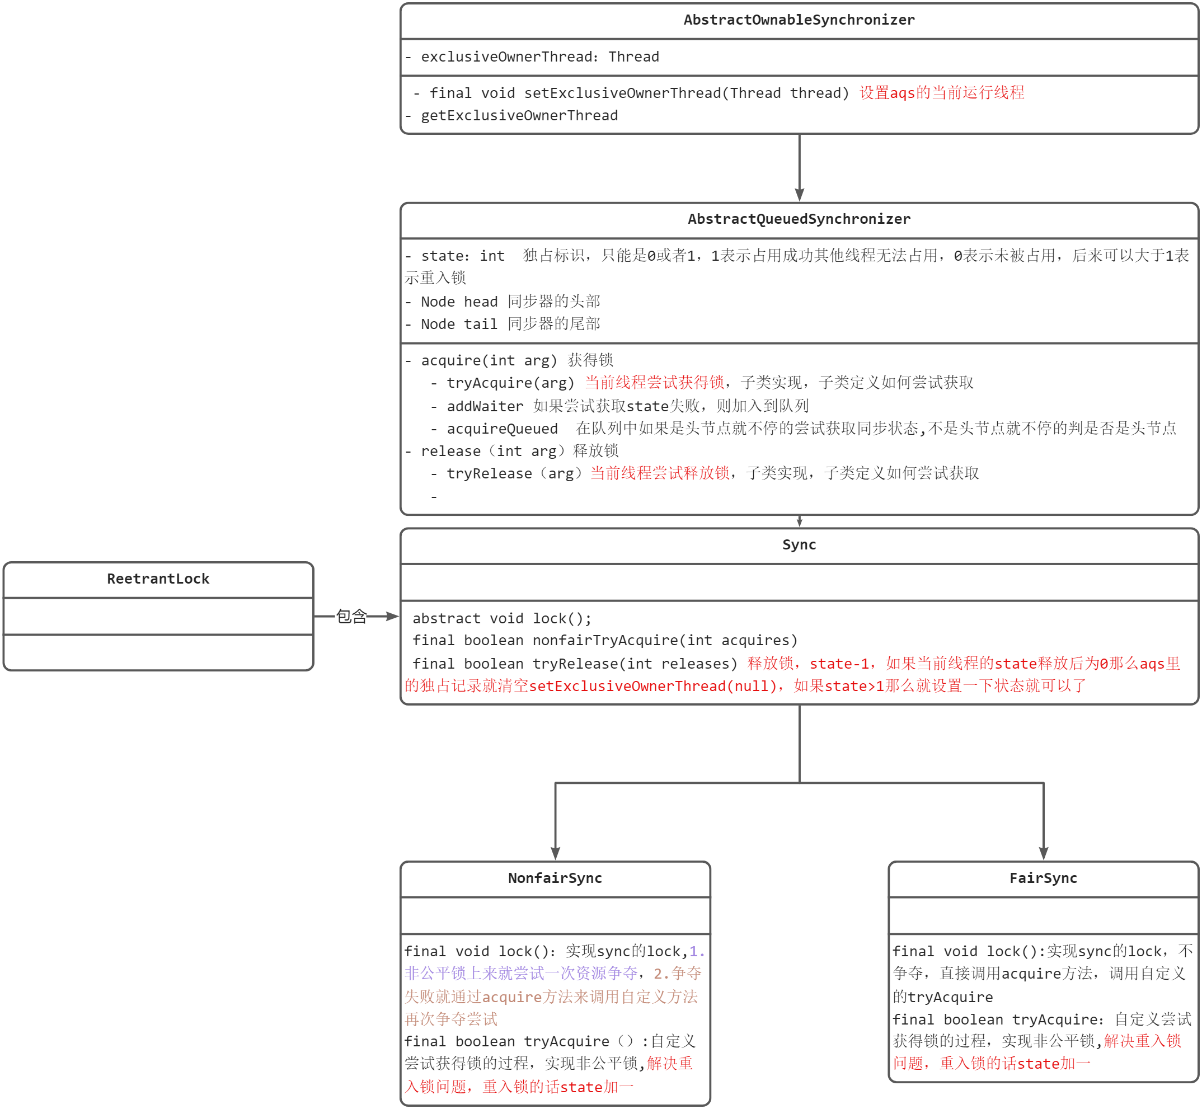Select the ReetrantLock class header
Viewport: 1202px width, 1109px height.
[158, 579]
